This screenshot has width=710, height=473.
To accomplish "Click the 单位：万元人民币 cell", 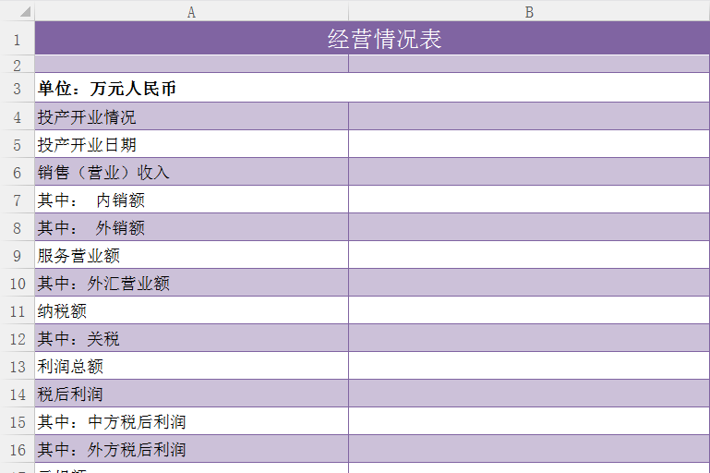I will tap(107, 89).
